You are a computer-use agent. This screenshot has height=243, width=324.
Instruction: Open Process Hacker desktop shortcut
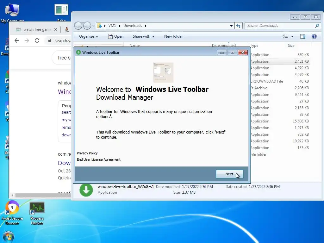coord(37,214)
